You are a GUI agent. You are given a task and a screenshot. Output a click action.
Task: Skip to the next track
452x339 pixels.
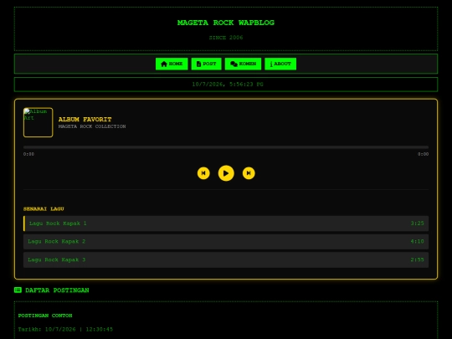(249, 173)
